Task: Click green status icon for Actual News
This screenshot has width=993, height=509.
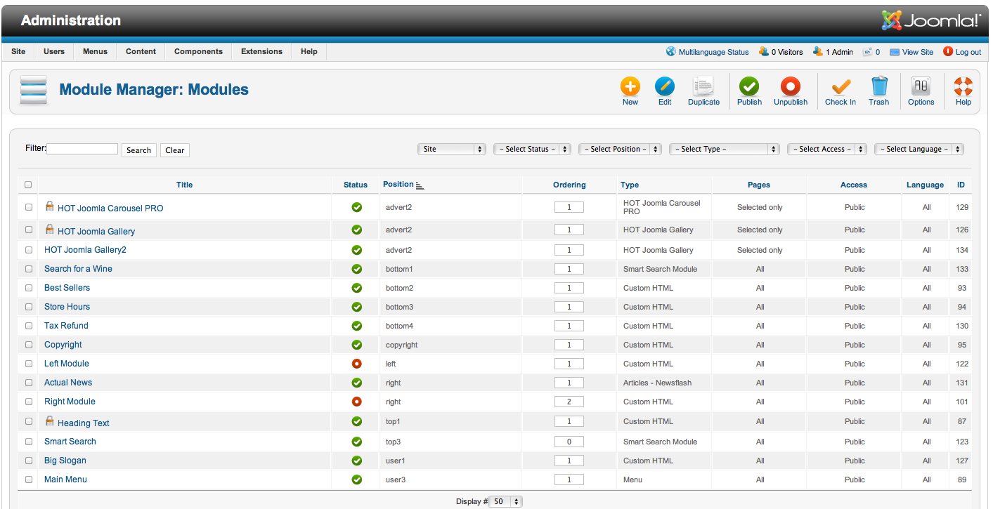Action: point(356,383)
